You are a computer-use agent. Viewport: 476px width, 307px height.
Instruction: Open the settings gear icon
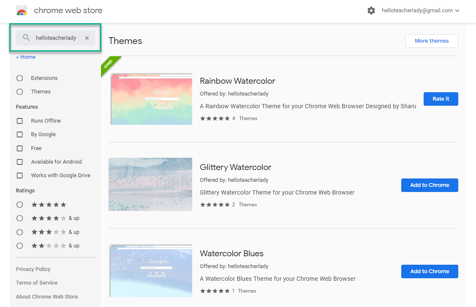pyautogui.click(x=371, y=11)
